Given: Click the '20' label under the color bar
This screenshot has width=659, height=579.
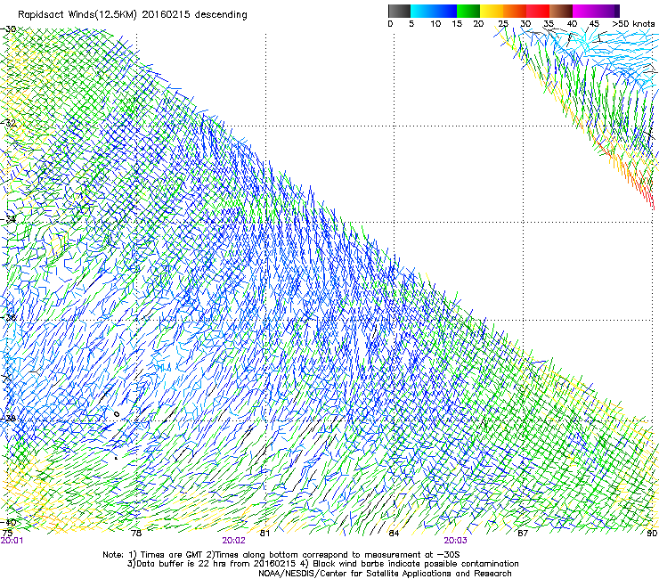Looking at the screenshot, I should (x=478, y=24).
